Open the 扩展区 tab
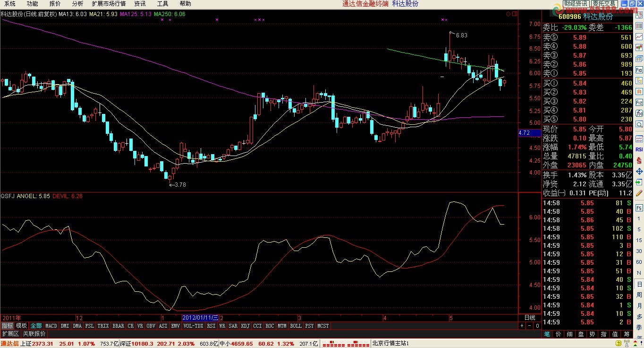Screen dimensions: 644x348 point(10,334)
